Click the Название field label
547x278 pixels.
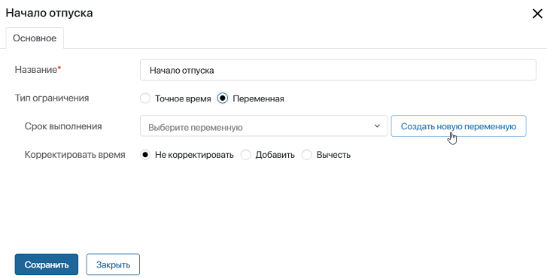(36, 70)
